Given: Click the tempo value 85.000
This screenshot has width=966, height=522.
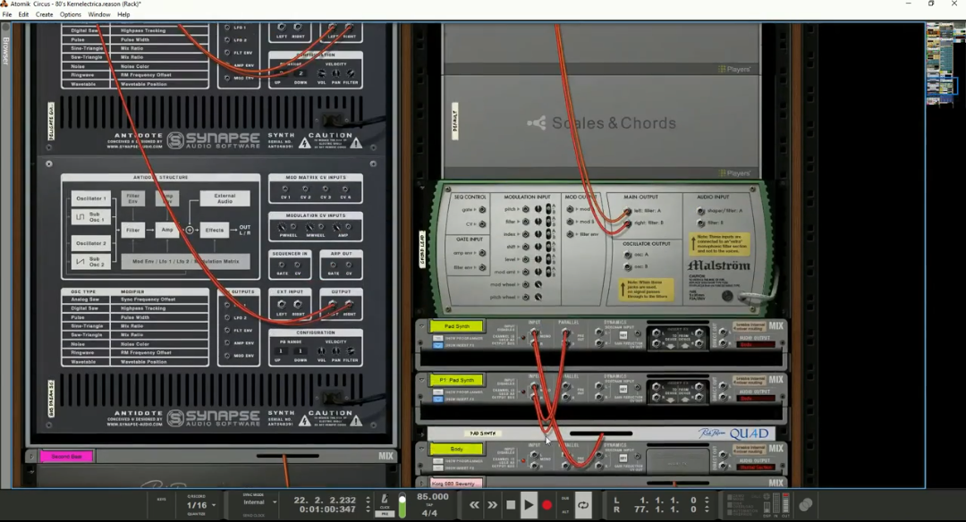Looking at the screenshot, I should click(x=433, y=497).
